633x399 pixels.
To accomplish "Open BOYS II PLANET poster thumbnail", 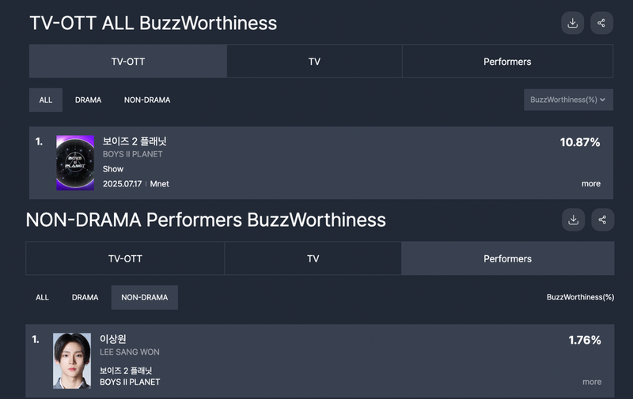I will tap(75, 163).
